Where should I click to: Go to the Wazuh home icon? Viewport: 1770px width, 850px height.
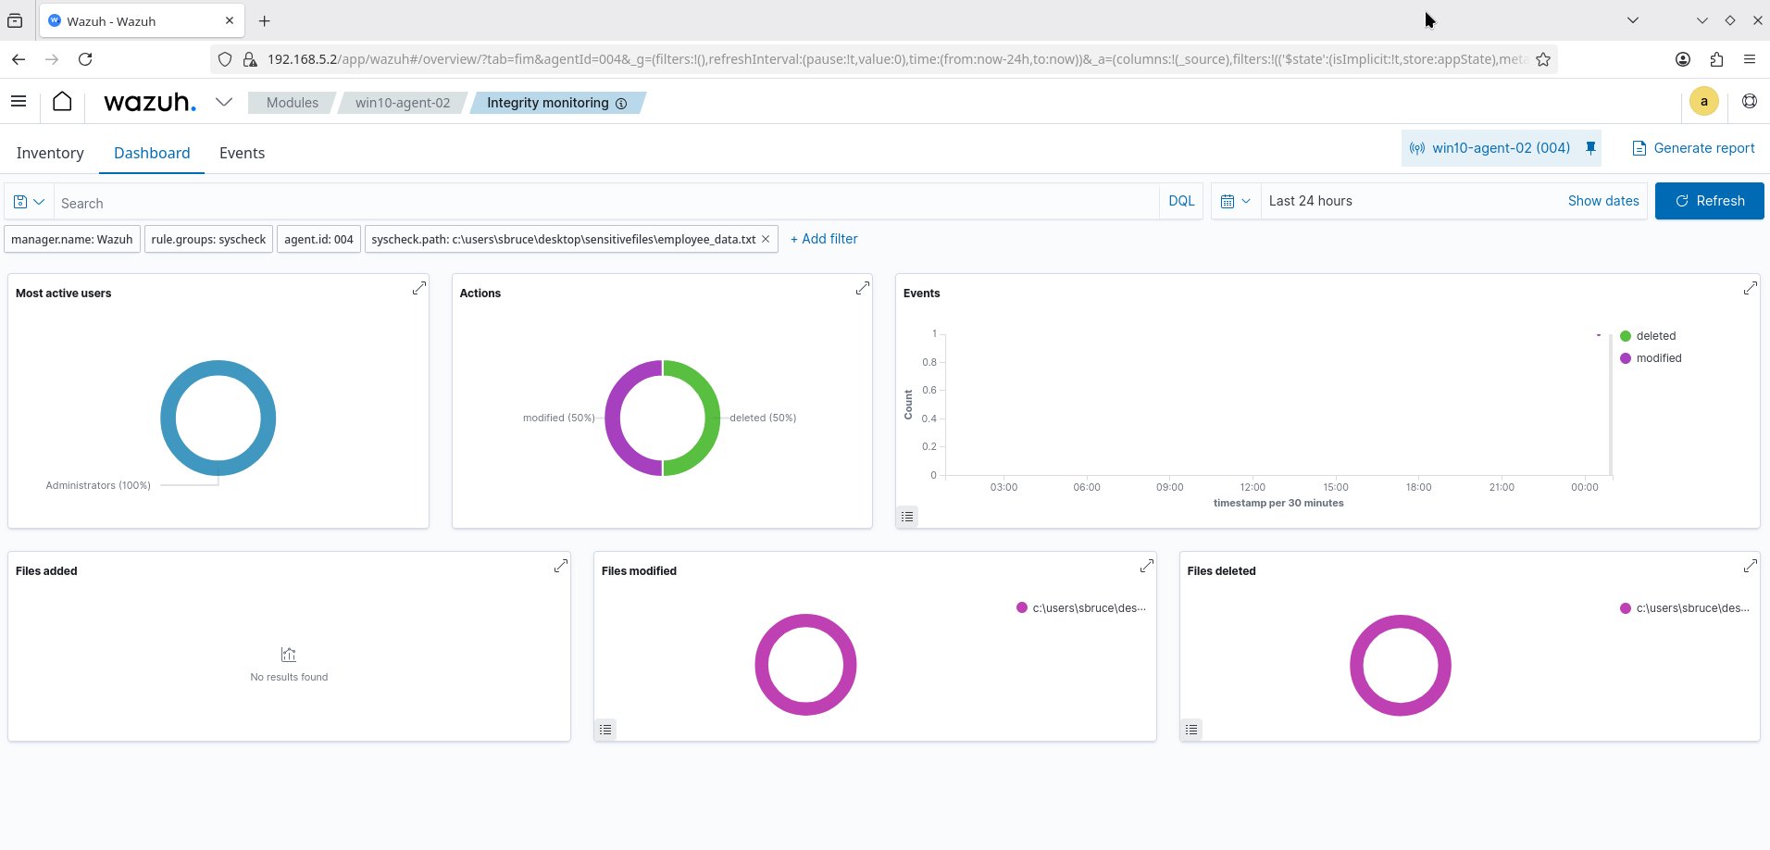point(62,102)
